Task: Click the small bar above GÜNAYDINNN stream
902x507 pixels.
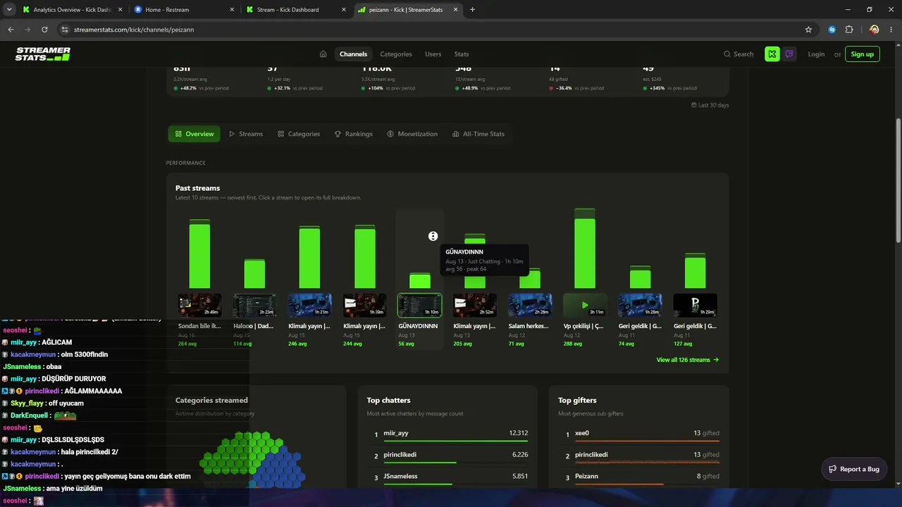Action: tap(420, 281)
